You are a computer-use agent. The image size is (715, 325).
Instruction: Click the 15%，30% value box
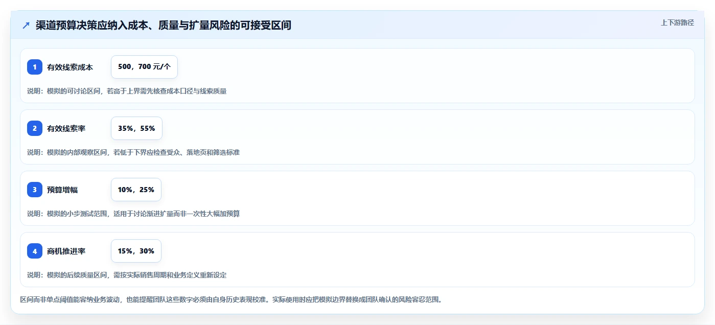[x=136, y=251]
